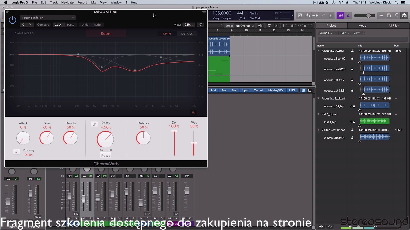Click the vertical auto zoom icon

pyautogui.click(x=269, y=26)
